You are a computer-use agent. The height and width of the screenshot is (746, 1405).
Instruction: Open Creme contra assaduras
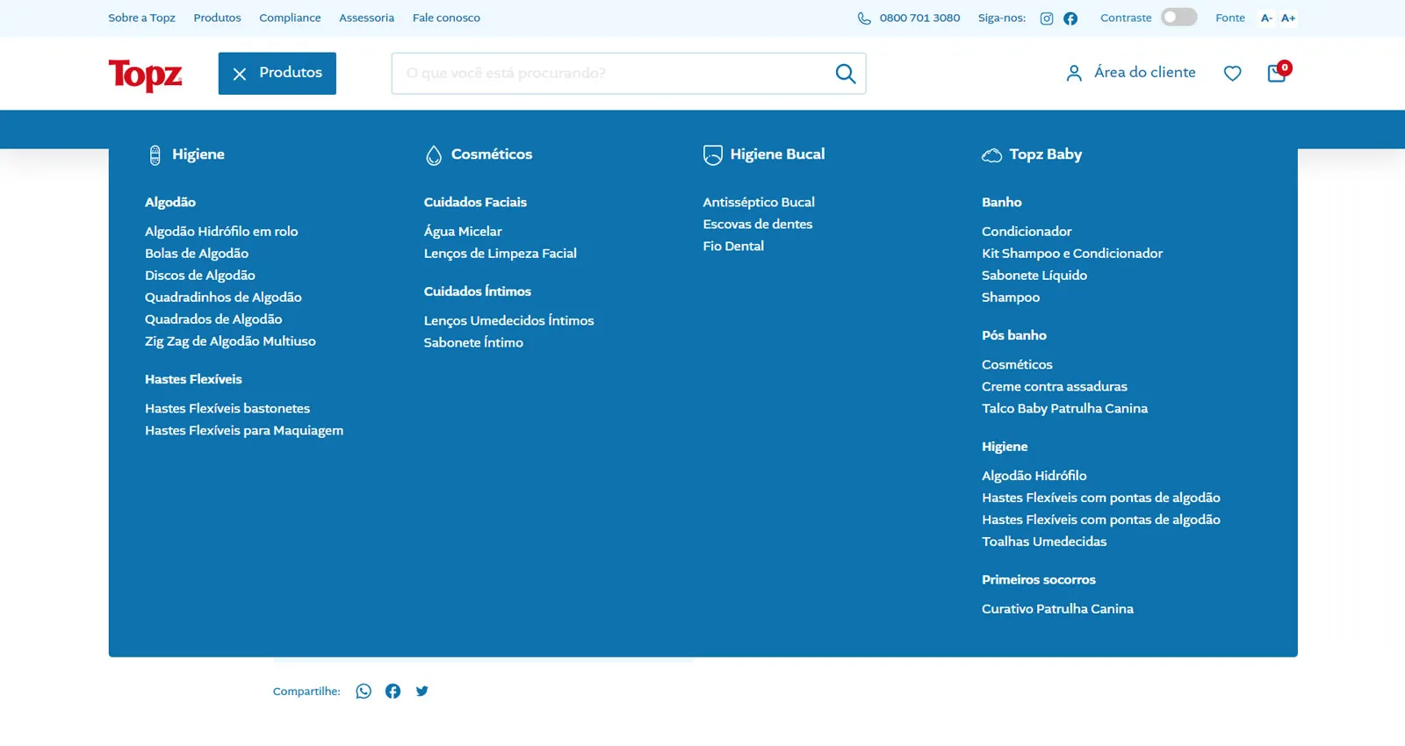[1055, 387]
